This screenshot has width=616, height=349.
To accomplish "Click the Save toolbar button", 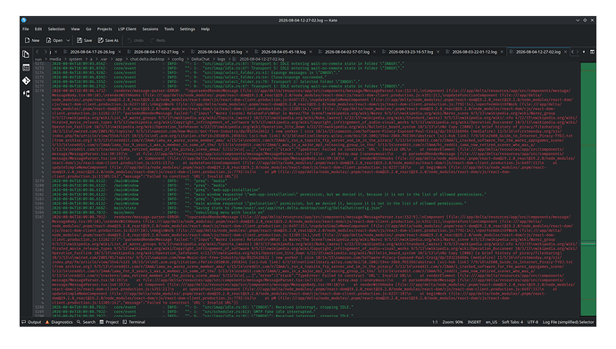I will (x=85, y=40).
